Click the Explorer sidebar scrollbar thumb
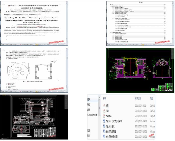Screen dimensions: 175x141 99,108
